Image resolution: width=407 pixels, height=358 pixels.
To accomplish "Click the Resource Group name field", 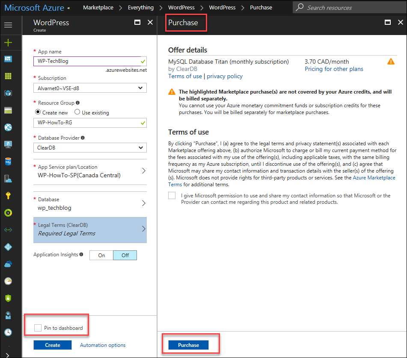I will click(x=90, y=123).
